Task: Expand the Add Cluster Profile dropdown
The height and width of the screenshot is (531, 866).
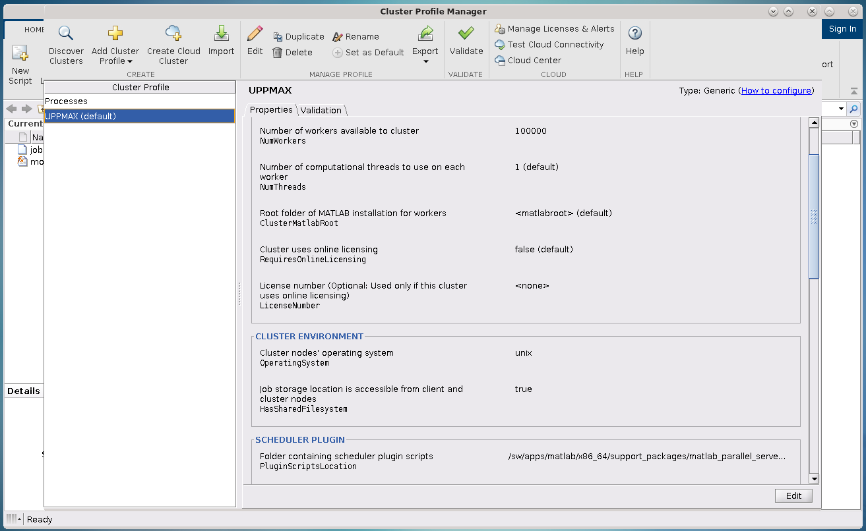Action: coord(115,61)
